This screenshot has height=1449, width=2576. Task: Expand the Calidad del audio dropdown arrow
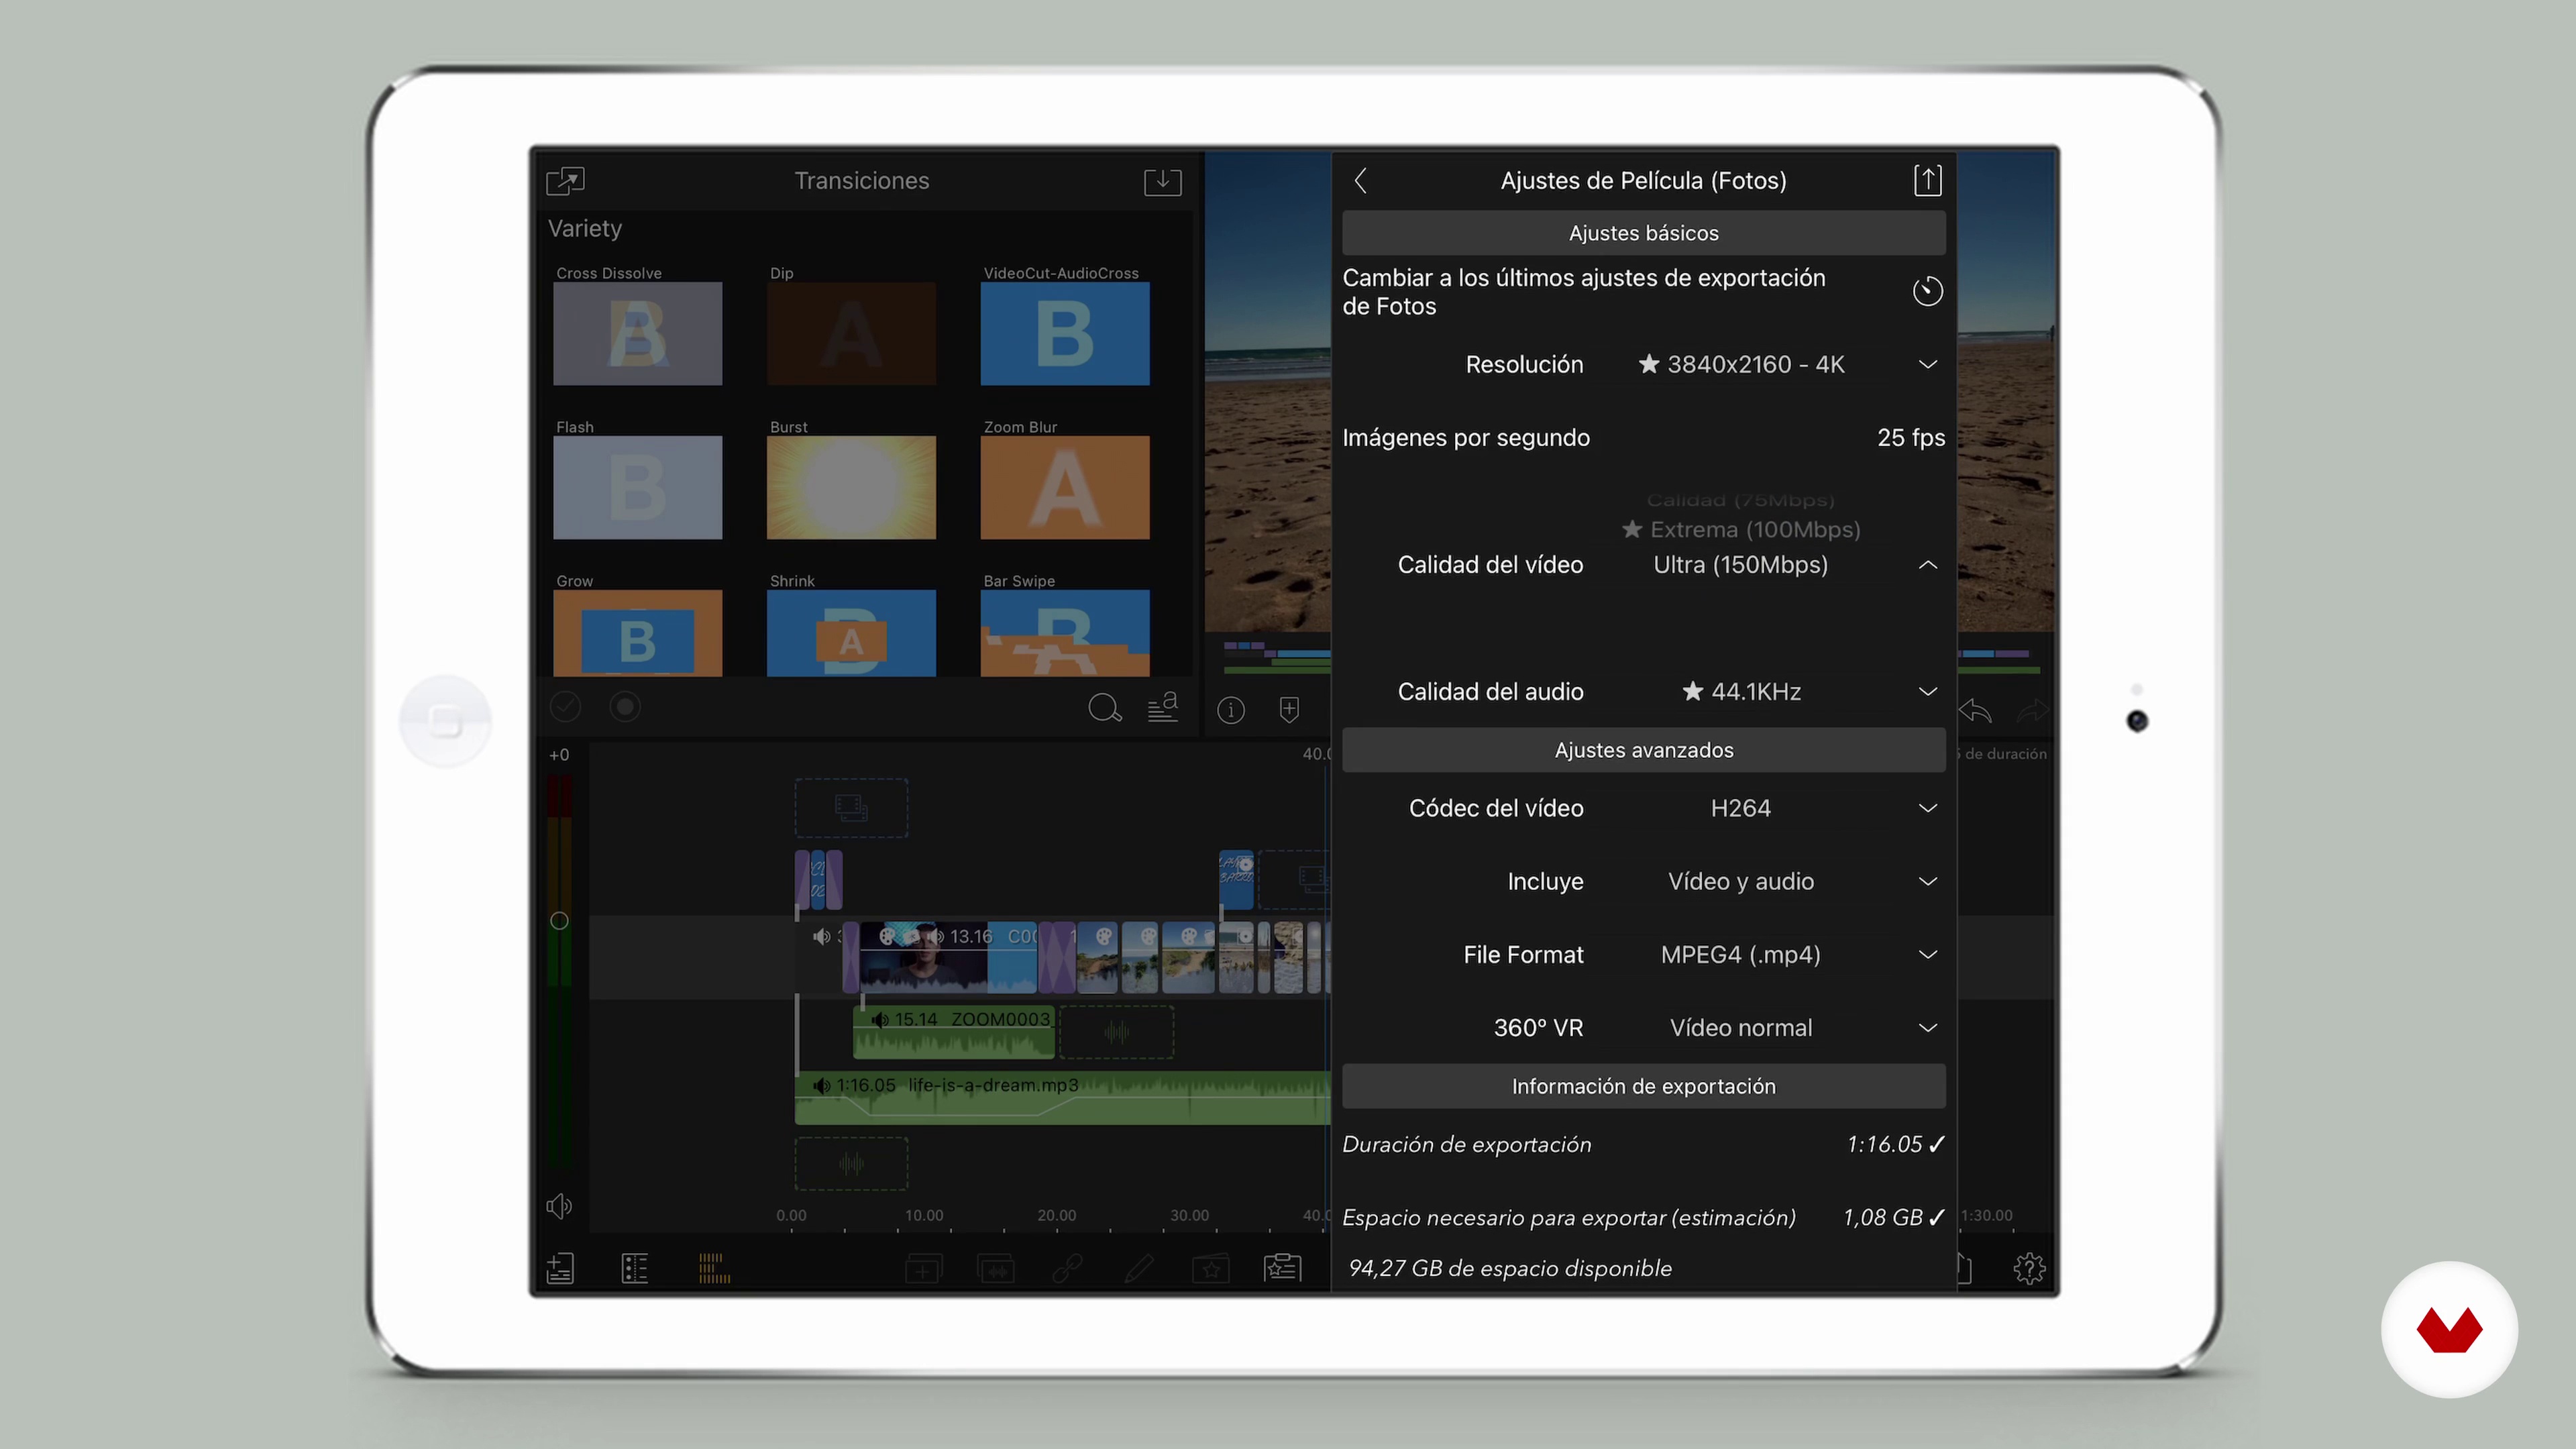coord(1927,692)
